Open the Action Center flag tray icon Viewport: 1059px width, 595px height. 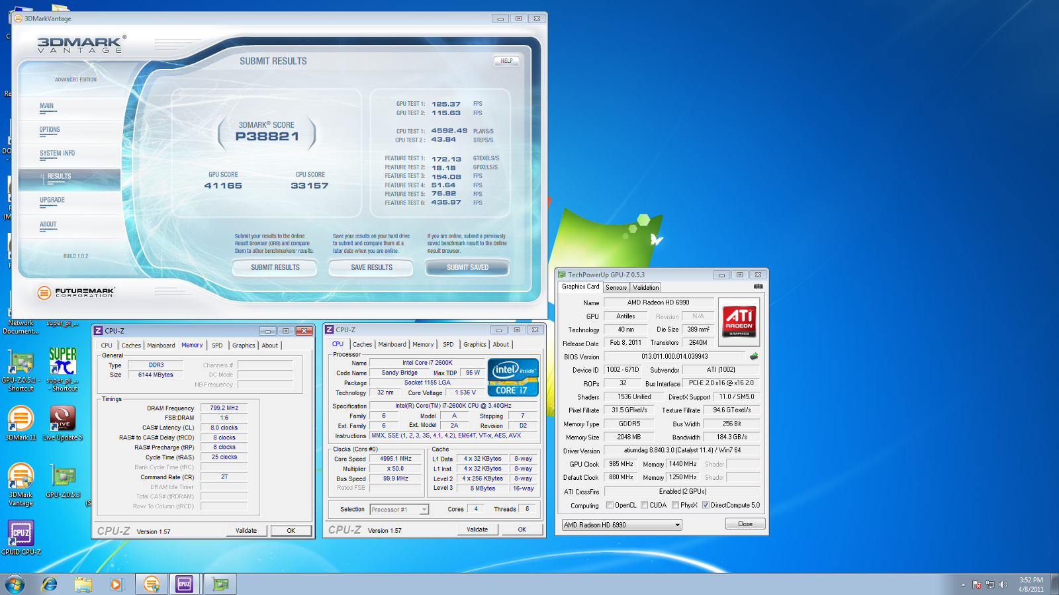(x=976, y=584)
